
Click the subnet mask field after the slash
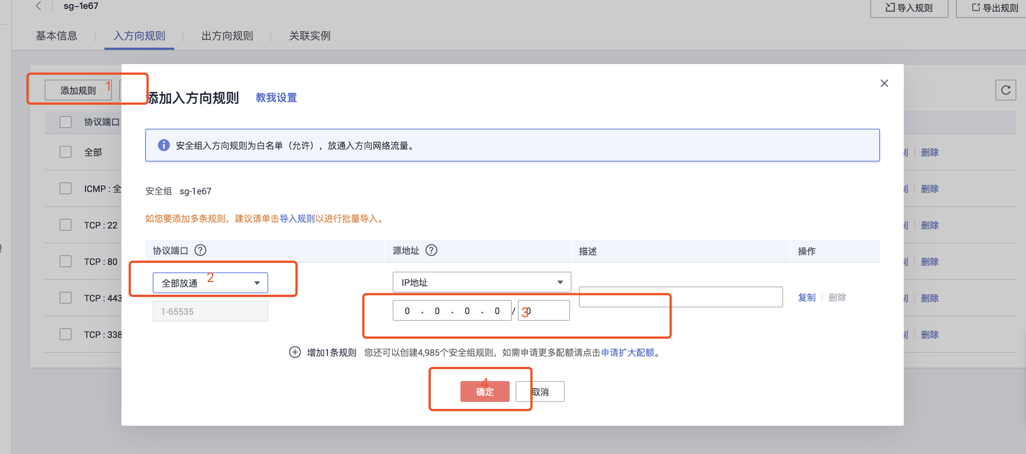[x=544, y=311]
